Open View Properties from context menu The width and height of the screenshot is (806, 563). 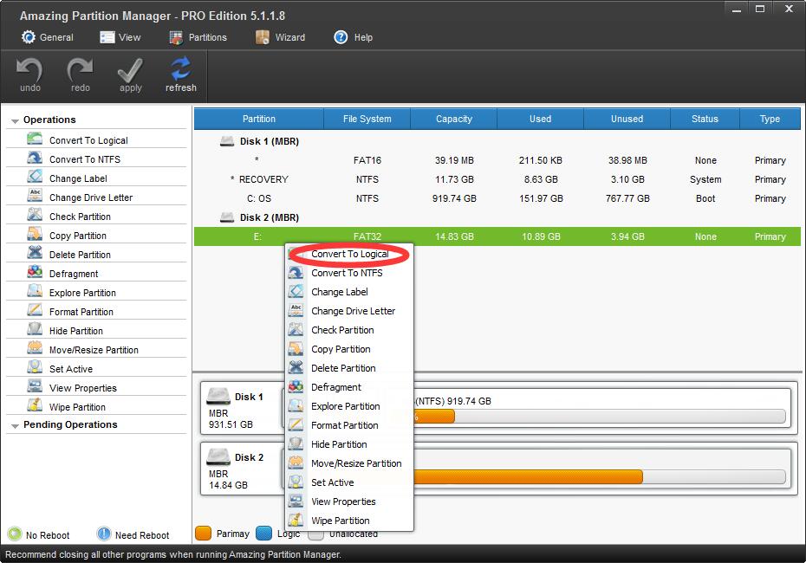click(x=349, y=501)
